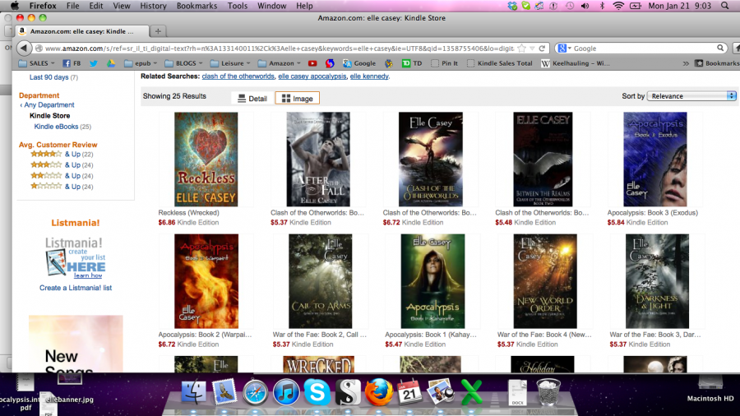Reload page with the refresh icon
This screenshot has width=740, height=416.
click(x=543, y=49)
